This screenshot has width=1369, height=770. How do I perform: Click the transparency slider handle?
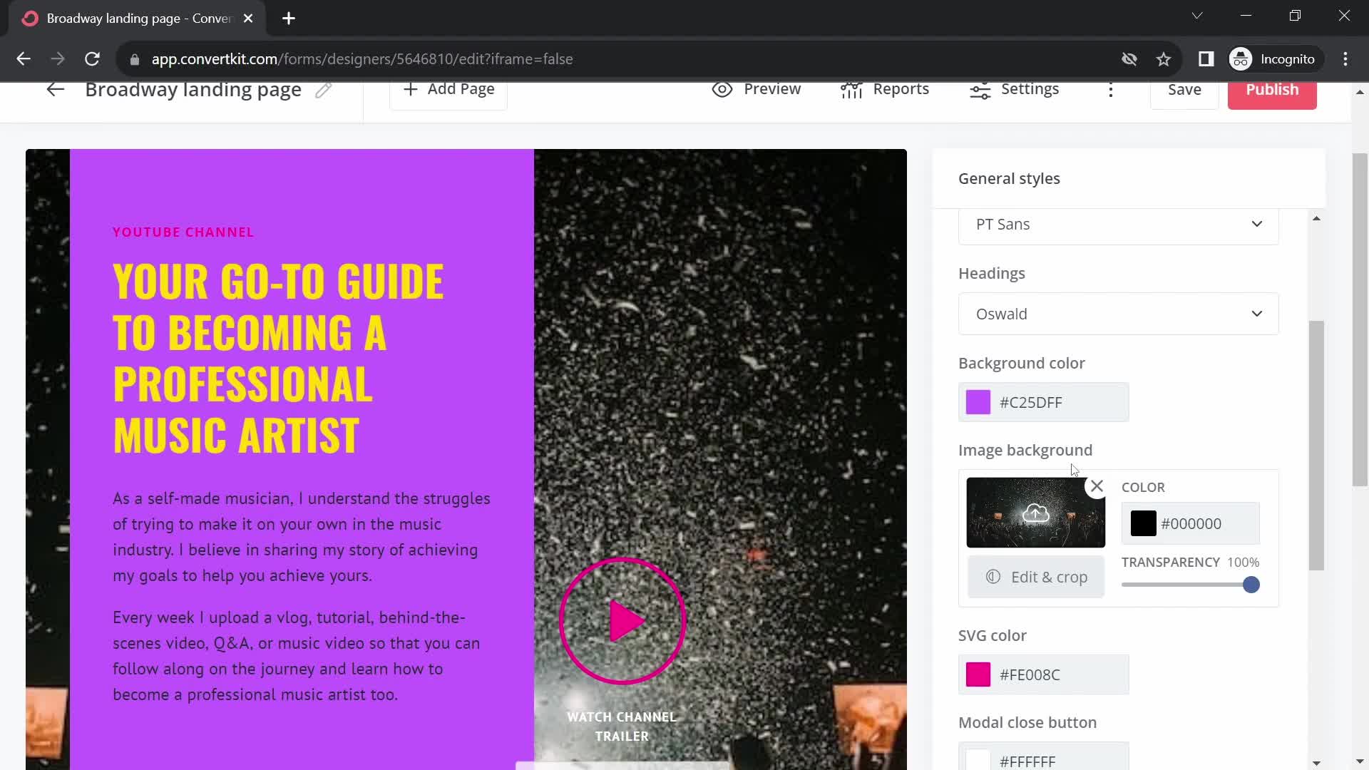click(x=1251, y=585)
